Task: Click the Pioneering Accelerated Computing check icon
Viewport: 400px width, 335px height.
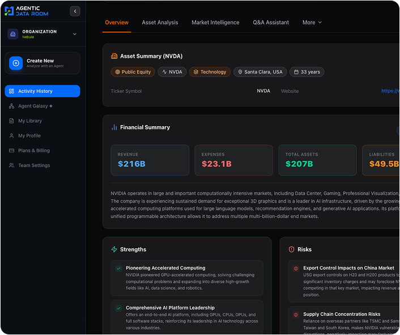Action: pos(118,269)
